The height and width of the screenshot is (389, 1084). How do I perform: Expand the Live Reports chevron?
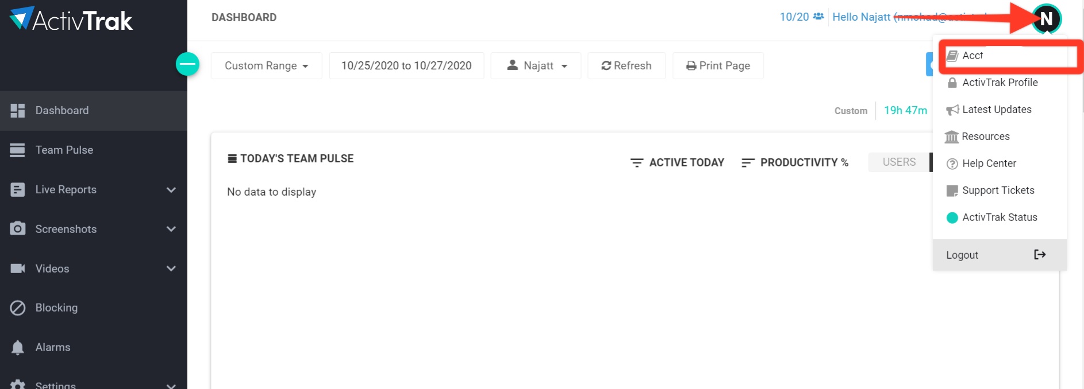[171, 189]
